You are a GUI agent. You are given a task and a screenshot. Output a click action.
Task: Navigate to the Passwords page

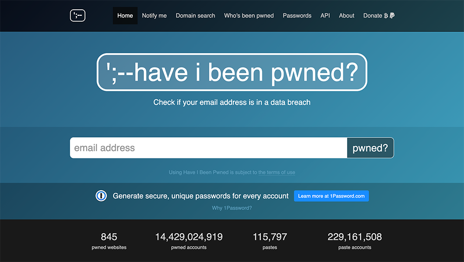(x=297, y=16)
